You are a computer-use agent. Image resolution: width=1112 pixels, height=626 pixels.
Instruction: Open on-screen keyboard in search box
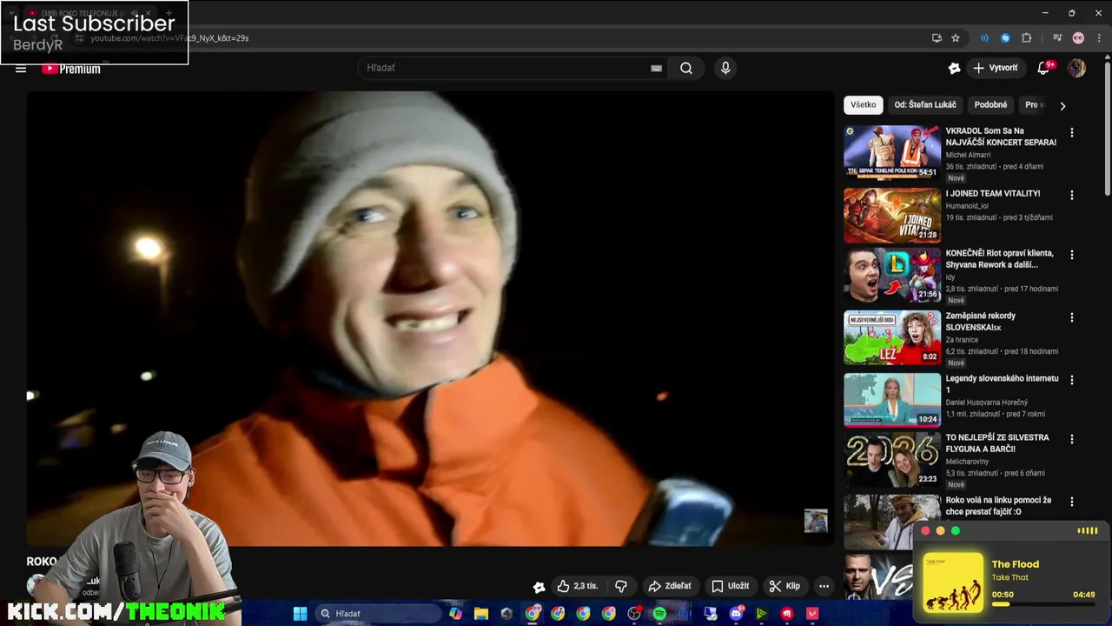[656, 68]
